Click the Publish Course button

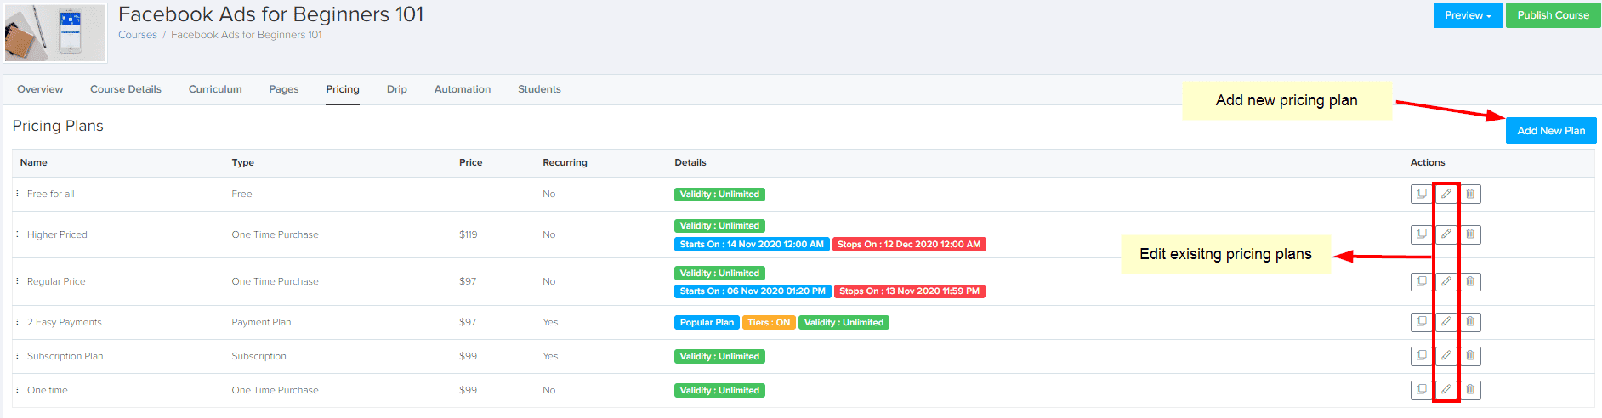pos(1553,15)
